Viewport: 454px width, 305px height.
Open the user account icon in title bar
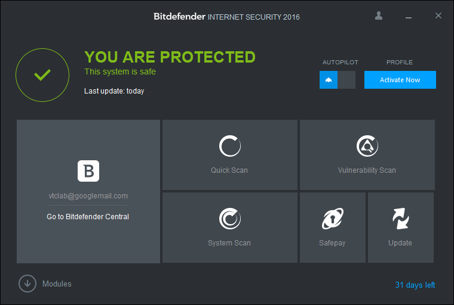tap(379, 16)
